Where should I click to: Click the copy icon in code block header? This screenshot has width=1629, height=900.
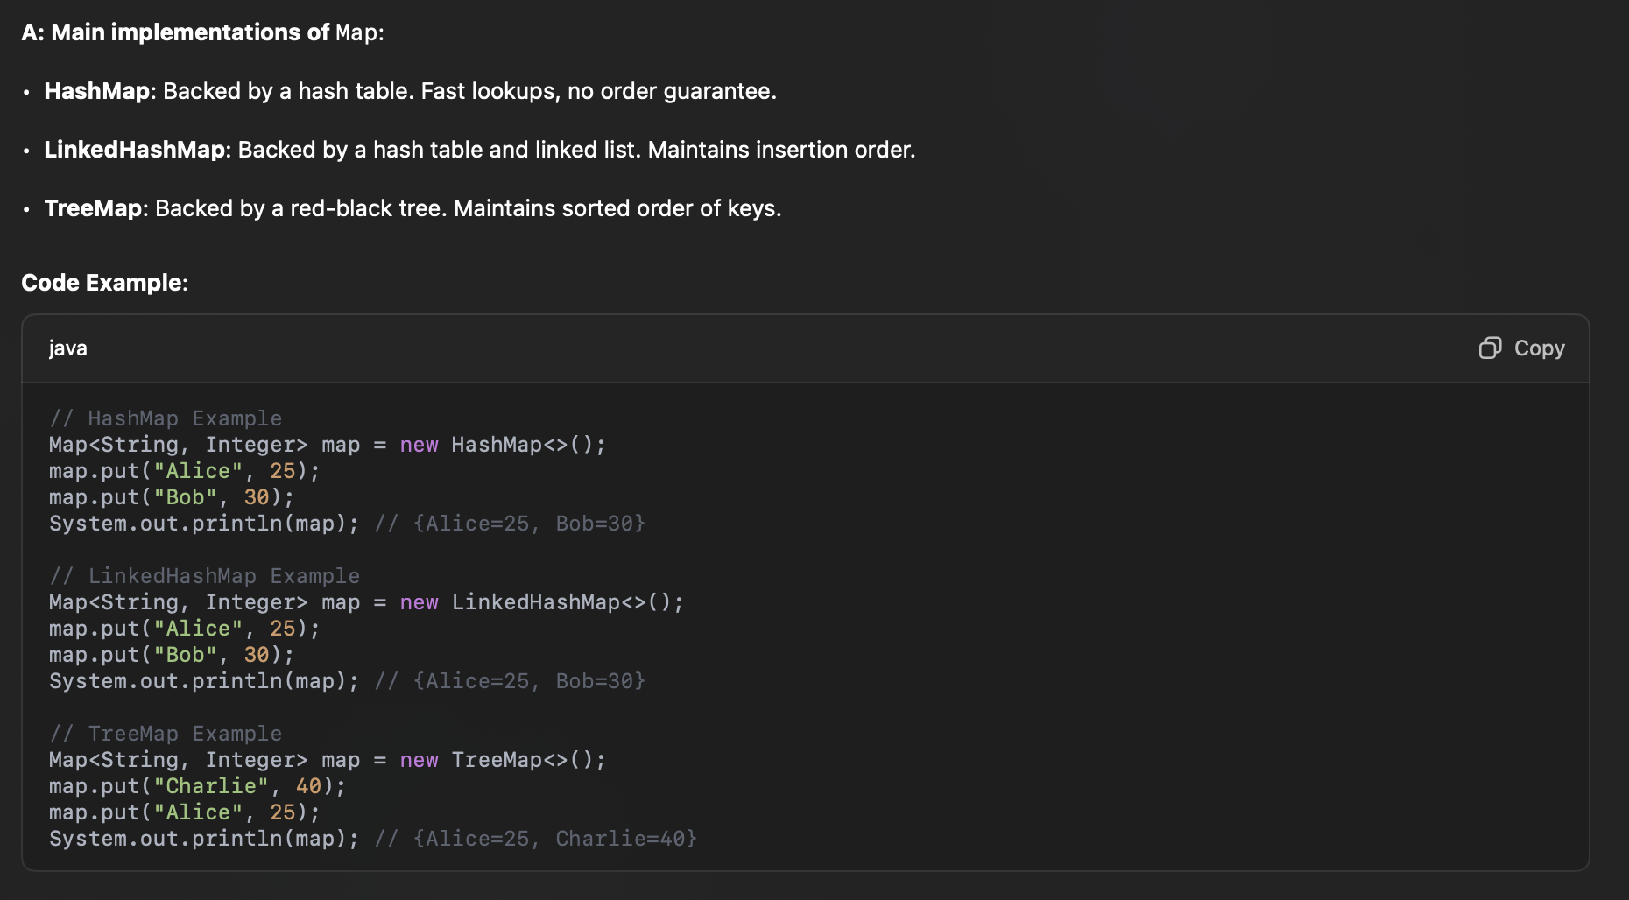[x=1490, y=348]
